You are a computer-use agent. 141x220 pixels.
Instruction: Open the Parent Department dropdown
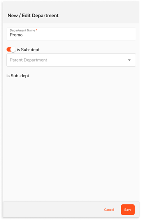tap(71, 60)
